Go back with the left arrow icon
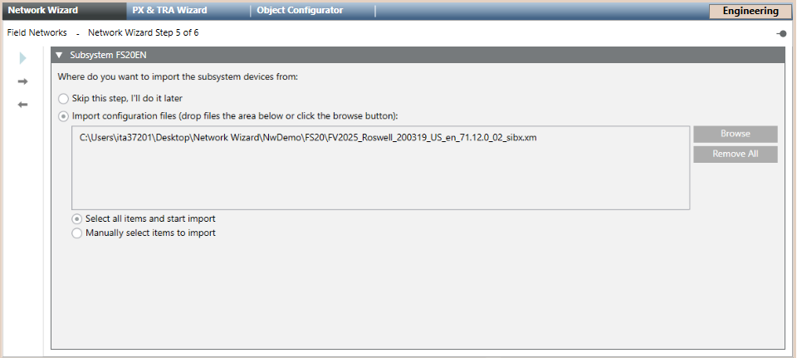This screenshot has width=797, height=358. click(x=23, y=105)
